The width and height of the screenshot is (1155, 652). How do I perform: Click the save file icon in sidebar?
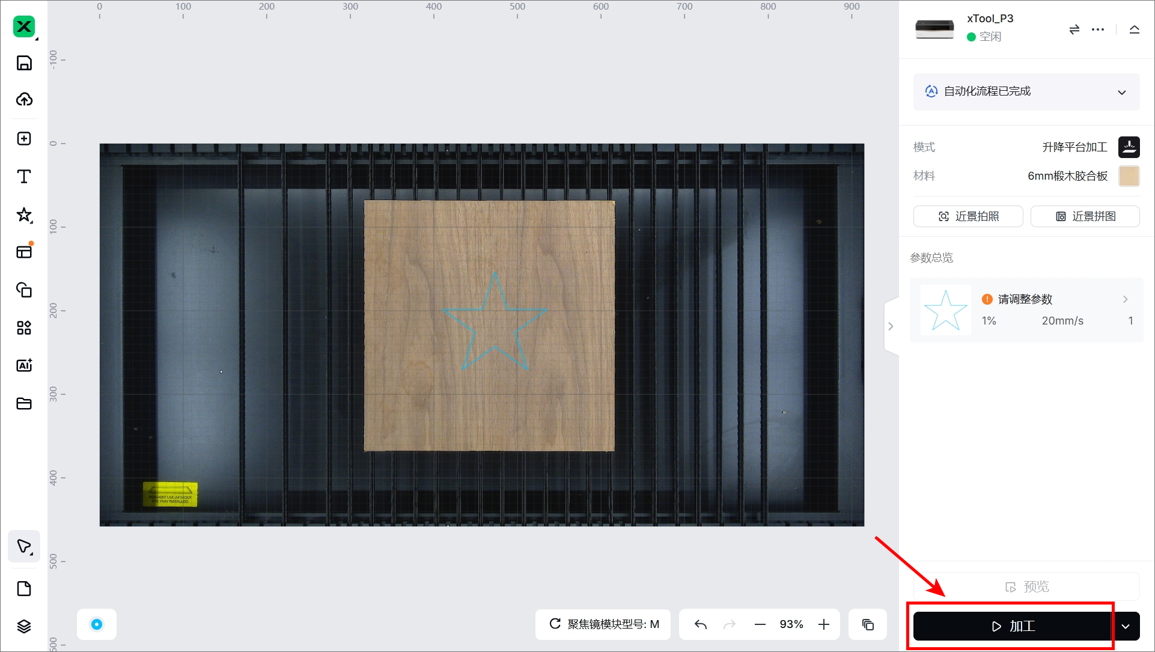(x=24, y=63)
